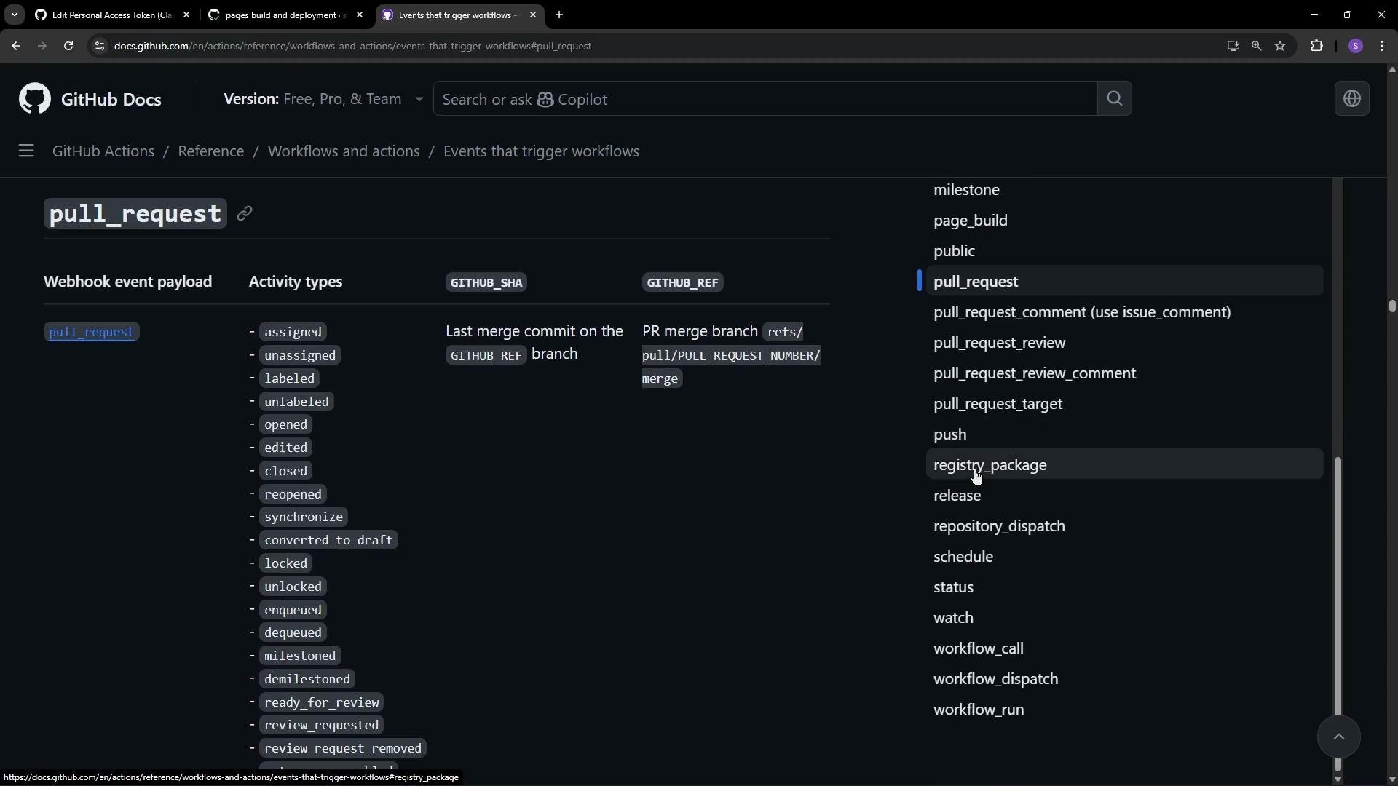
Task: Open the Chrome three-dot menu
Action: [1382, 46]
